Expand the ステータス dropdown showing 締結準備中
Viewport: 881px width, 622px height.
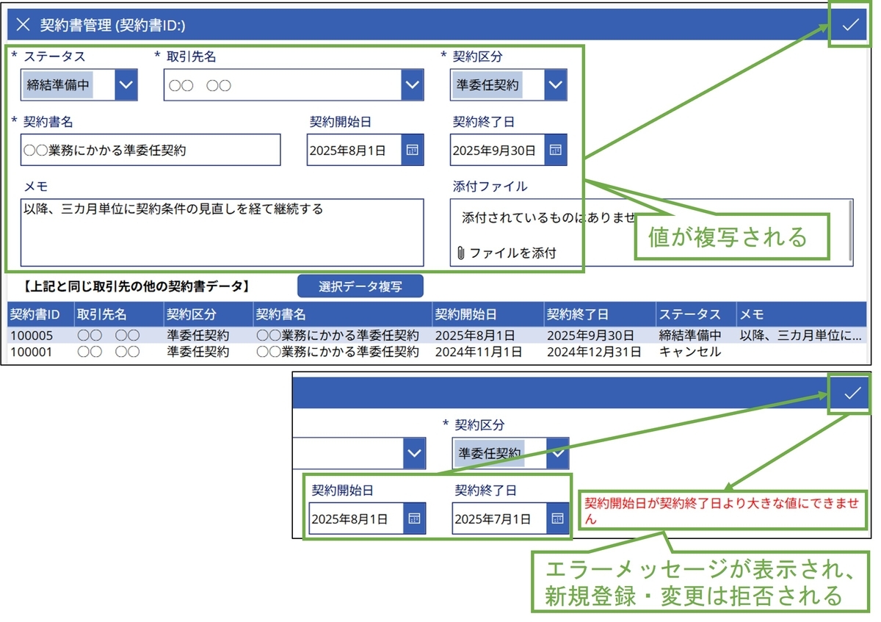126,85
